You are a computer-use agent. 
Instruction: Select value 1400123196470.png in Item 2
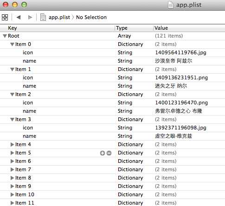(x=181, y=103)
